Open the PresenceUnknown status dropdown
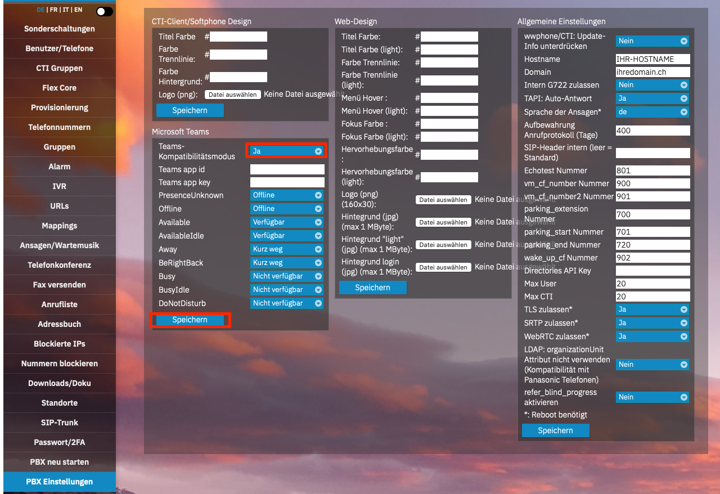This screenshot has width=720, height=494. pos(287,195)
